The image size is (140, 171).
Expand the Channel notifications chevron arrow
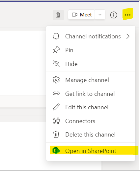click(128, 36)
